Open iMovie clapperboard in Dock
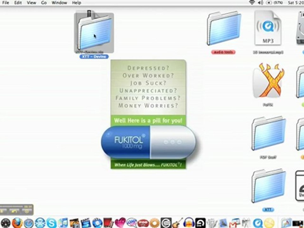The width and height of the screenshot is (304, 228). 86,223
